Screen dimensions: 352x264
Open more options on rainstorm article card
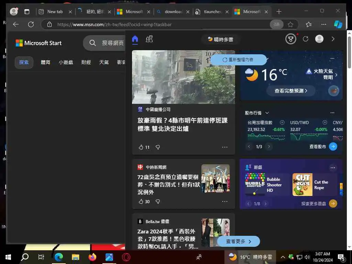click(x=225, y=147)
